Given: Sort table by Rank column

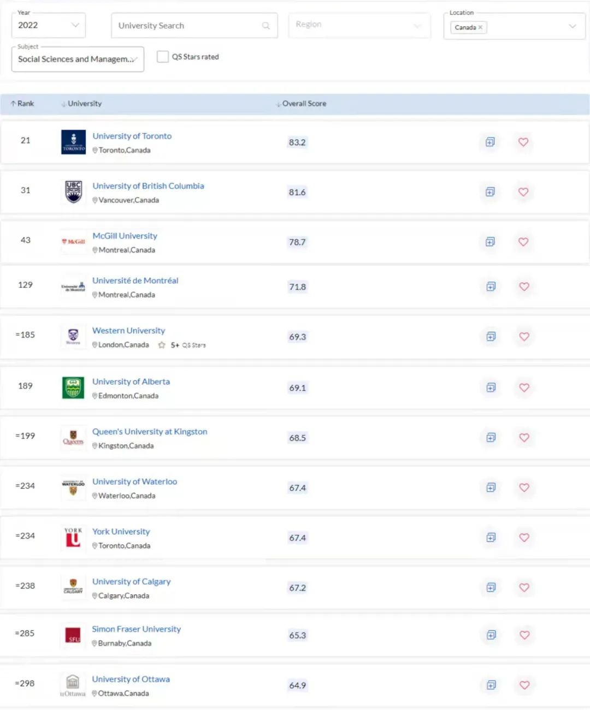Looking at the screenshot, I should point(22,104).
